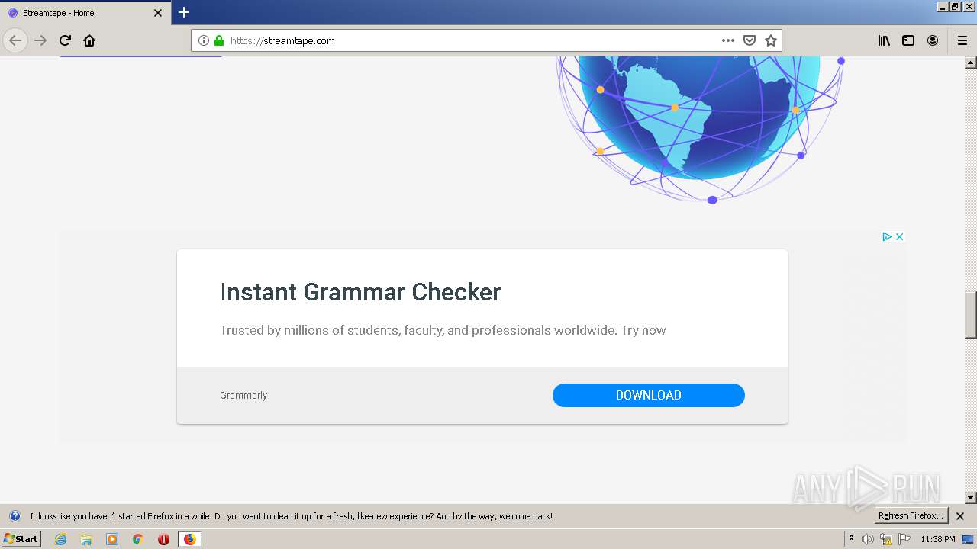Open the Windows Start menu
The width and height of the screenshot is (977, 549).
tap(21, 538)
